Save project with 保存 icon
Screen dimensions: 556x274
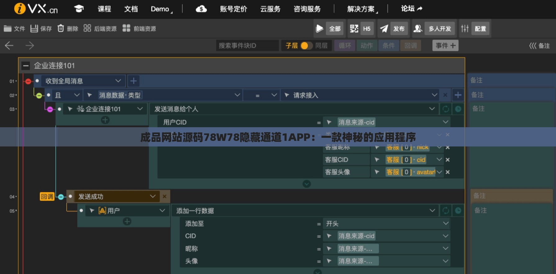34,29
